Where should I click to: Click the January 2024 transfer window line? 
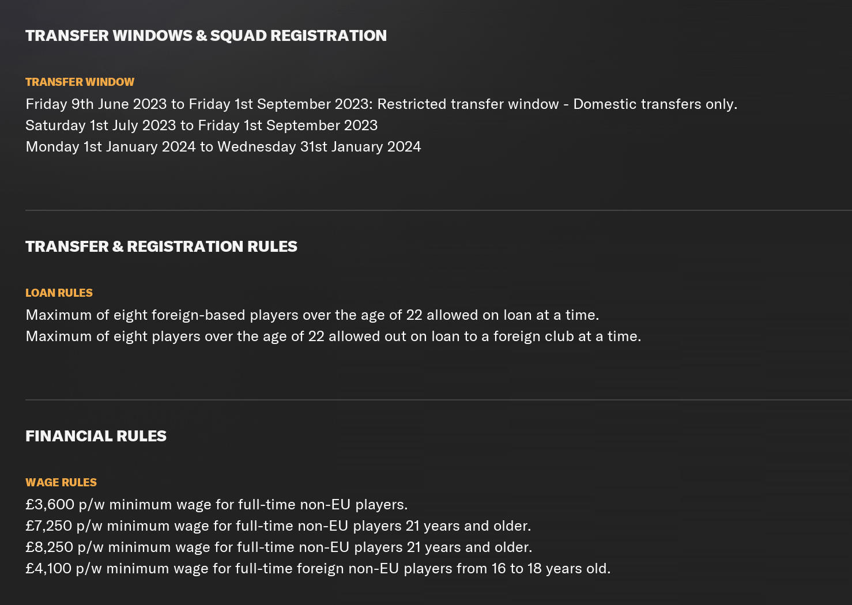point(223,147)
